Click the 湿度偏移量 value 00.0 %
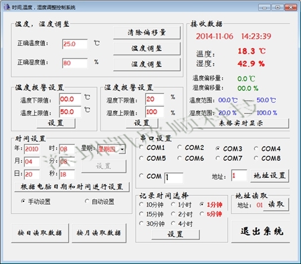The image size is (301, 264). (247, 88)
